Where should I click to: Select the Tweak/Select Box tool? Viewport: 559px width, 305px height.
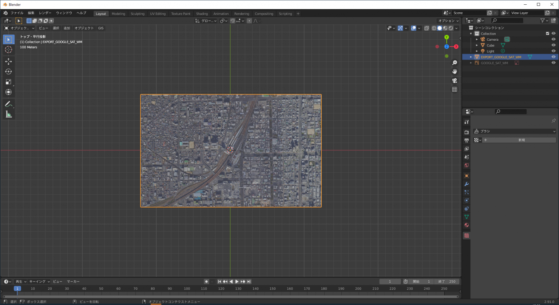pos(8,39)
